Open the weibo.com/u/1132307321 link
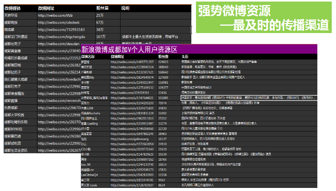 click(x=132, y=72)
